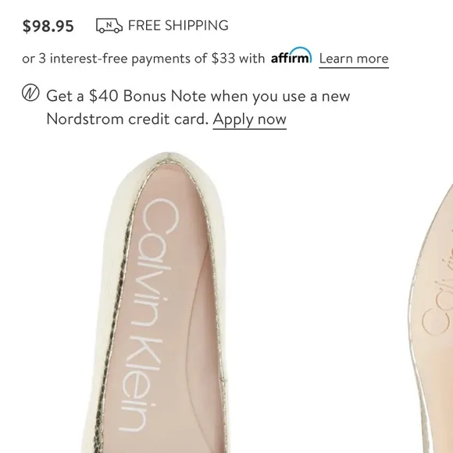
Task: Follow the Apply now link
Action: [250, 119]
